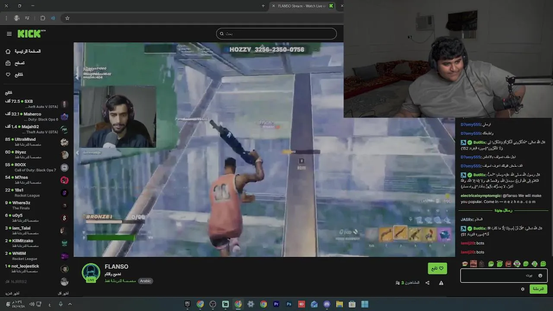This screenshot has width=553, height=311.
Task: Report the stream with the warning icon
Action: [x=441, y=283]
